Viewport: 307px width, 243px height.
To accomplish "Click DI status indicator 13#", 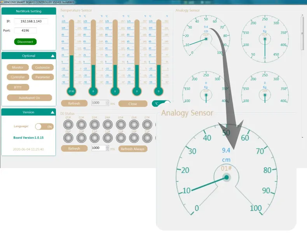I will [121, 138].
